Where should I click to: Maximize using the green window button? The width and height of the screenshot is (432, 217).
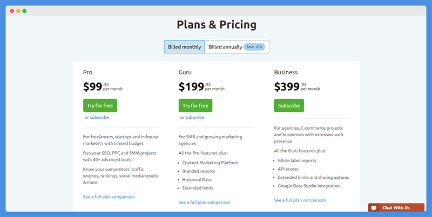[24, 11]
